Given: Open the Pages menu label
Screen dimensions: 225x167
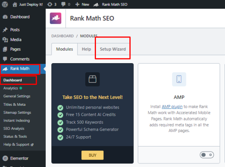Looking at the screenshot, I should 15,49.
